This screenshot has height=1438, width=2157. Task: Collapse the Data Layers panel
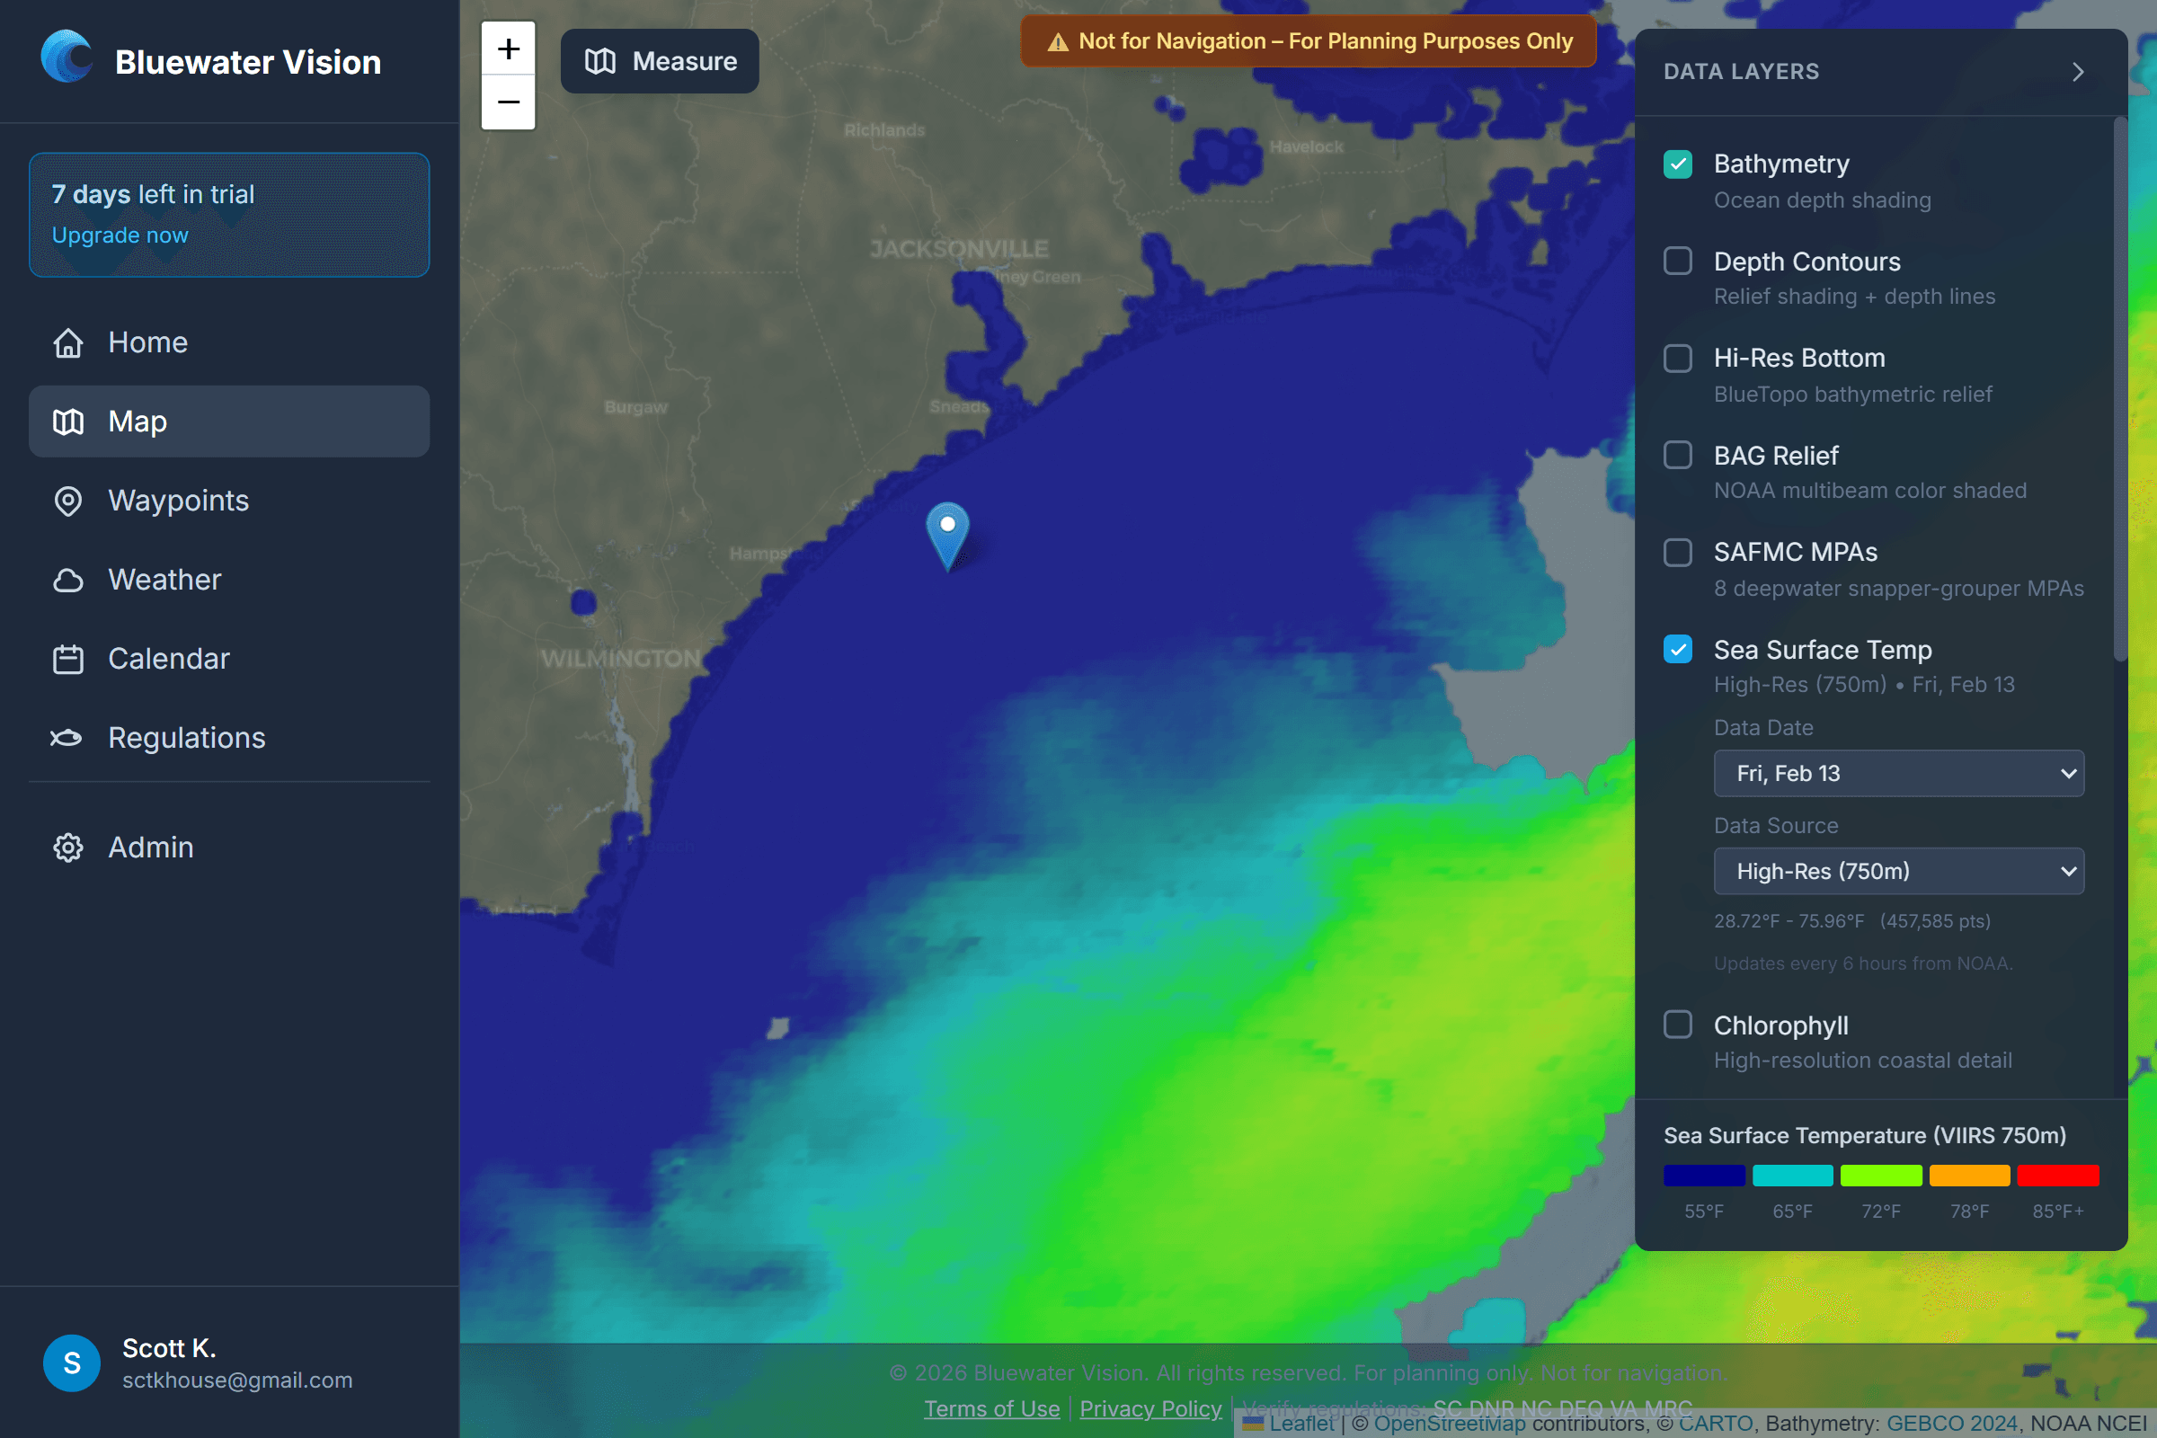pos(2077,72)
